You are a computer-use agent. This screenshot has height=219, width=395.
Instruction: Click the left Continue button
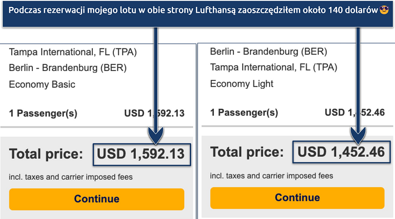[x=97, y=199]
